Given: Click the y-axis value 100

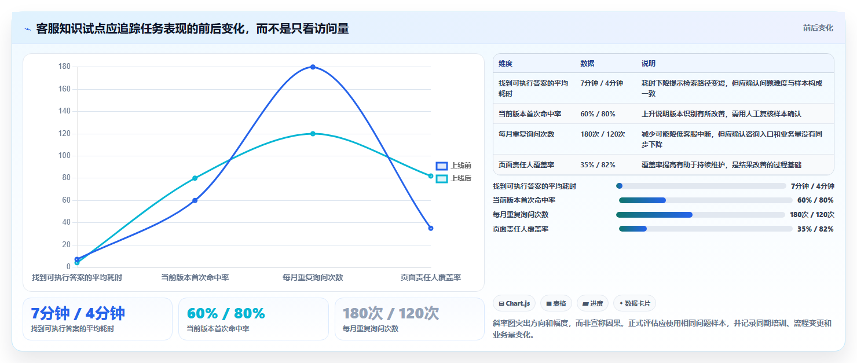Looking at the screenshot, I should [64, 156].
